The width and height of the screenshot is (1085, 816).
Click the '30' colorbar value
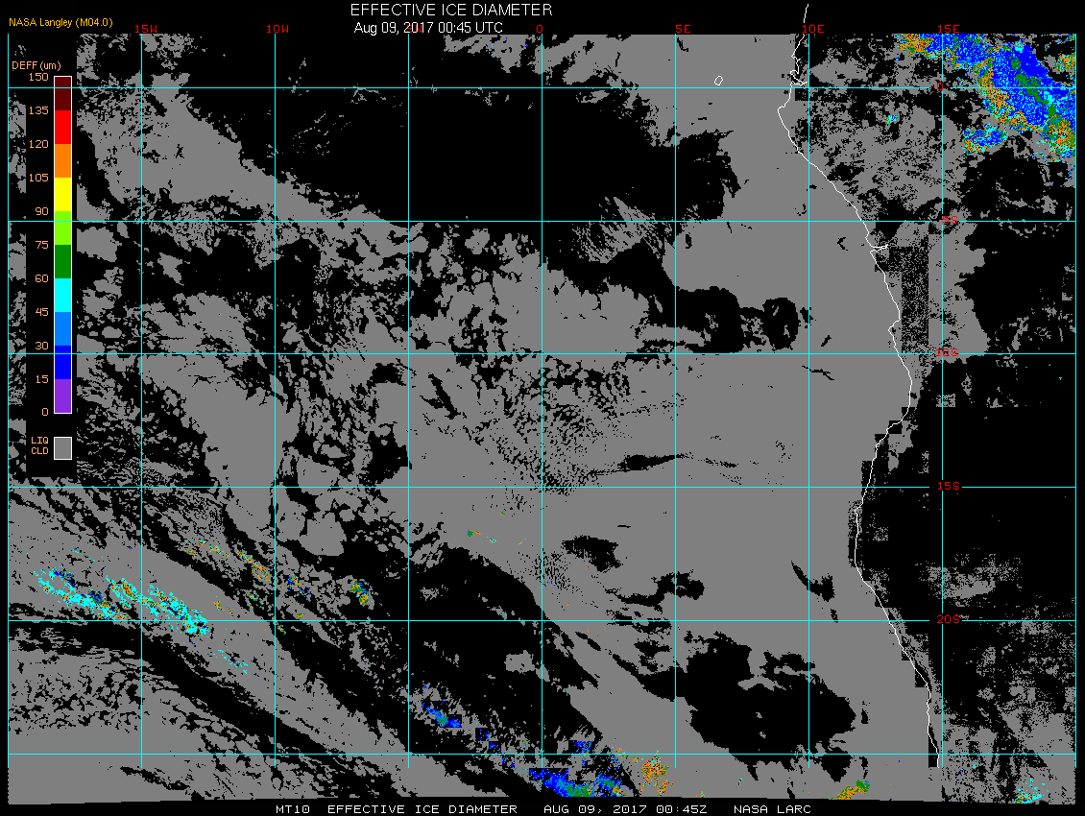click(x=41, y=346)
